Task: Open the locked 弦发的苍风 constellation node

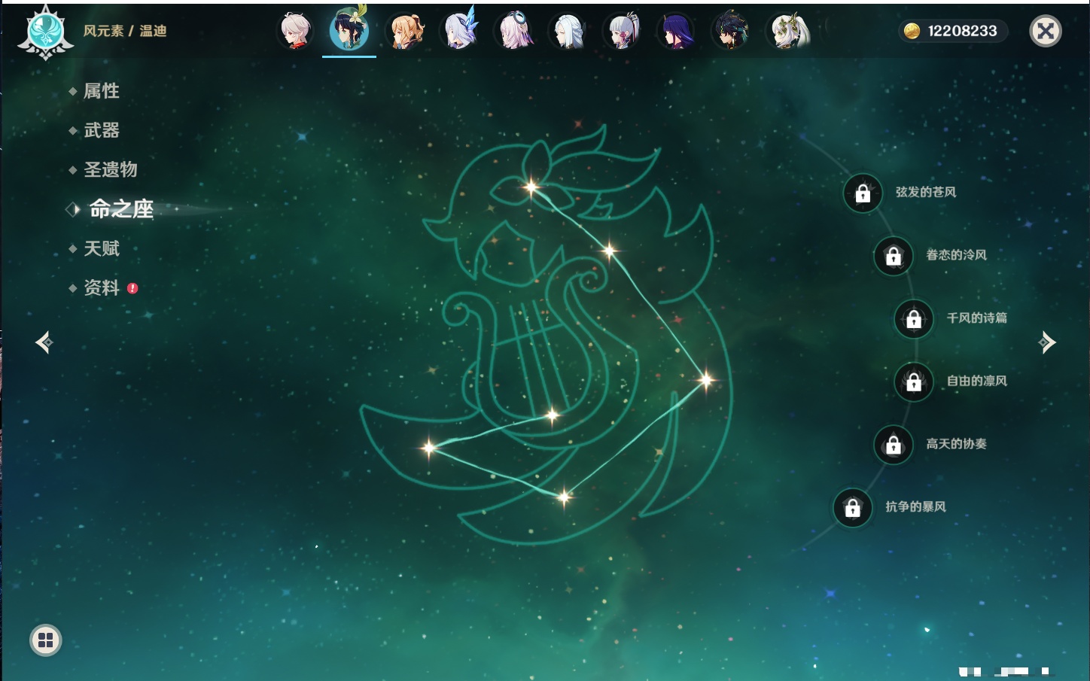Action: pyautogui.click(x=863, y=193)
